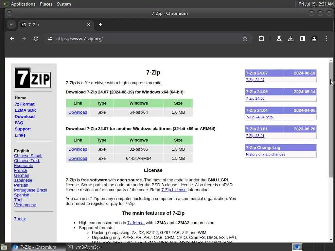Click the clock in the top panel
The width and height of the screenshot is (335, 251).
(316, 4)
